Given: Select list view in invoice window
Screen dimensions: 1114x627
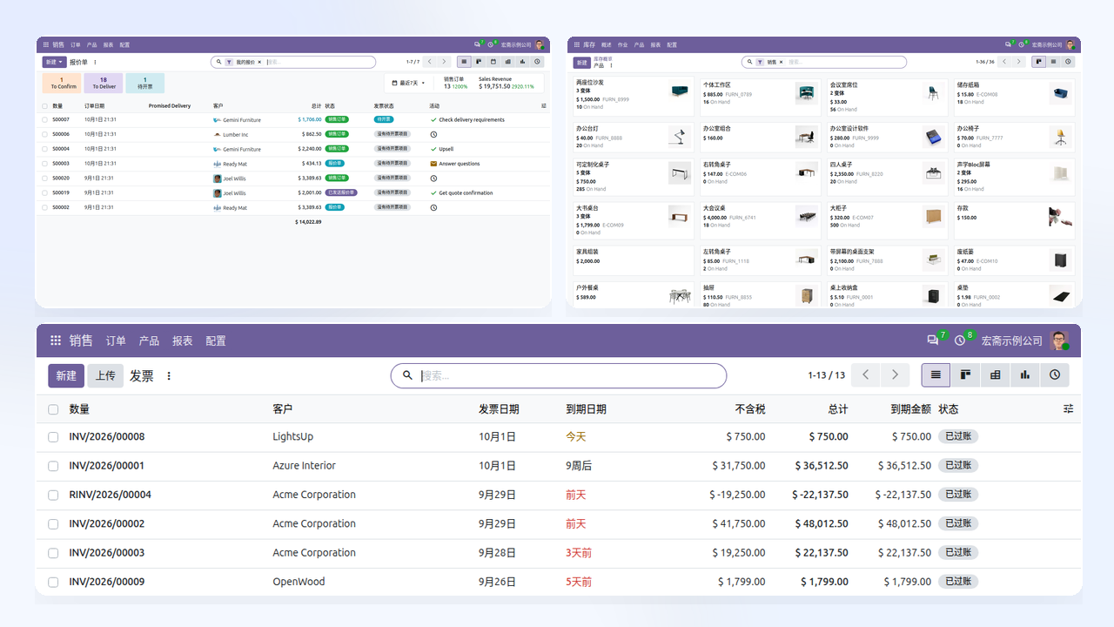Looking at the screenshot, I should pos(936,374).
